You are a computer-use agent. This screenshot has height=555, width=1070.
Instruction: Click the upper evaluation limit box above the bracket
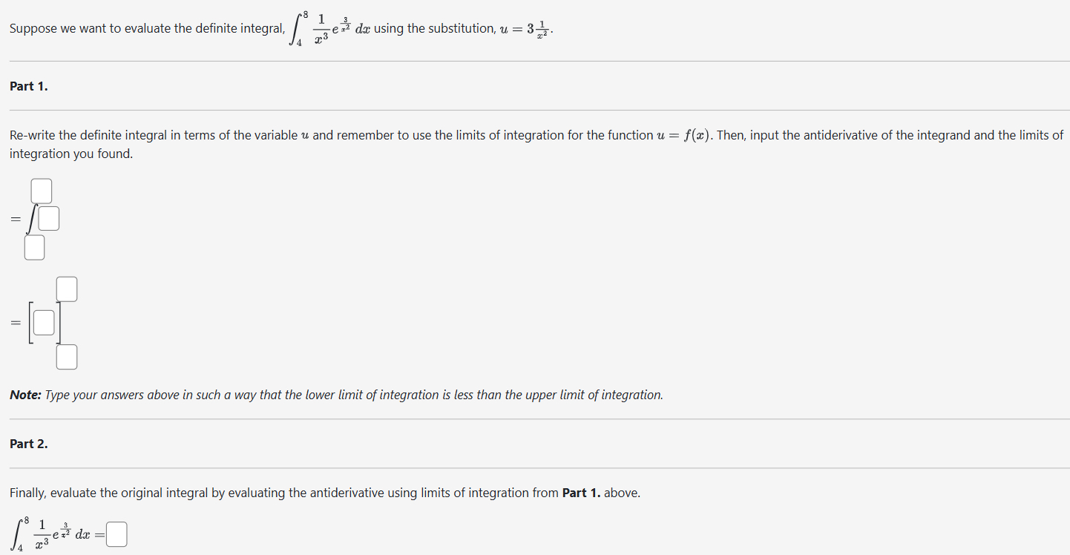click(66, 288)
